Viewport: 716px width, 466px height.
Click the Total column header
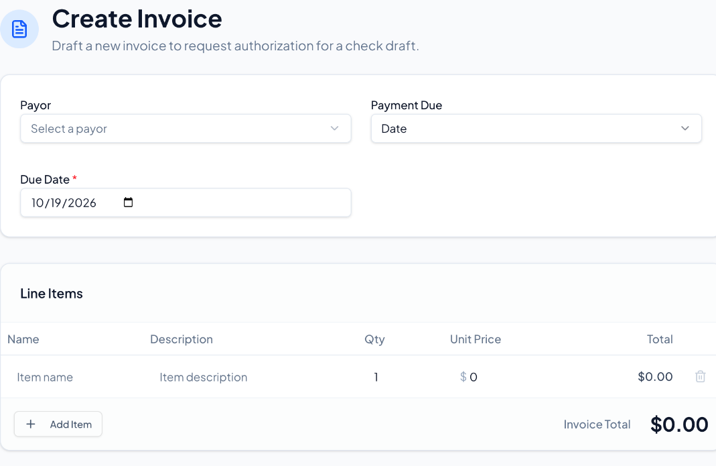pyautogui.click(x=660, y=339)
